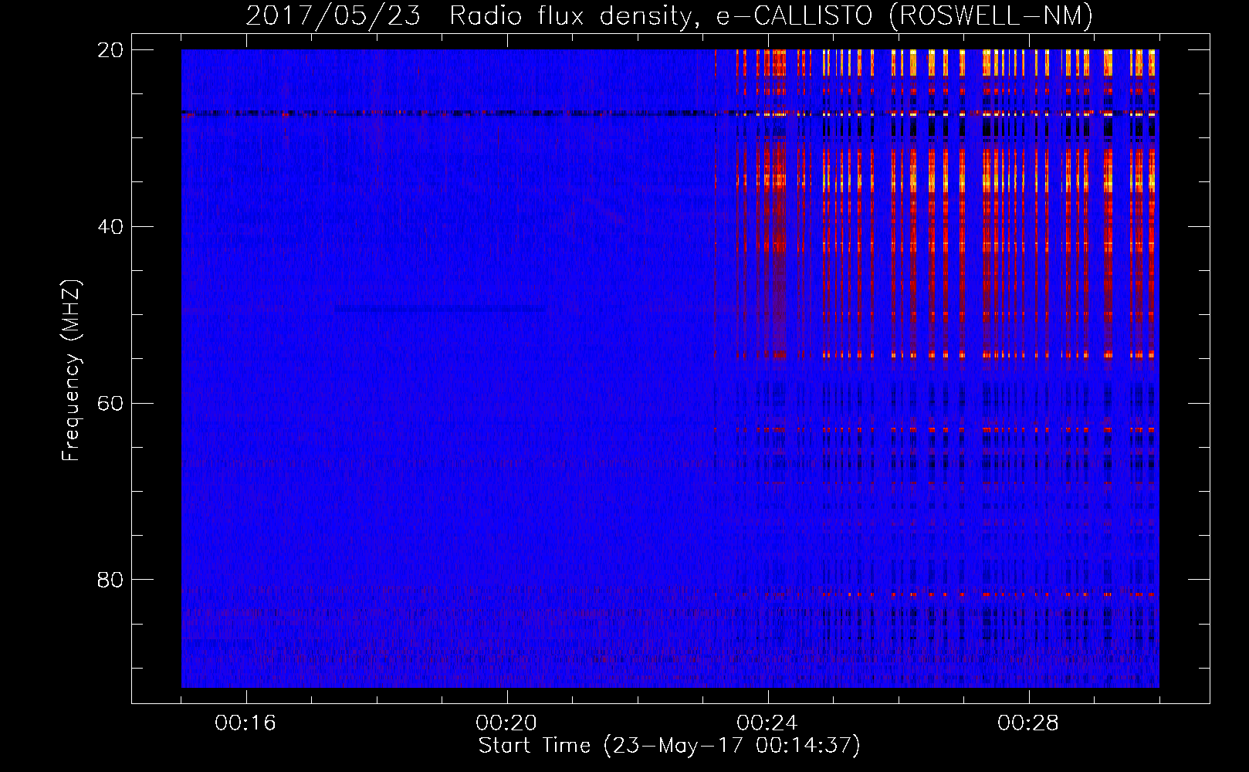Click the '40' frequency tick label
The width and height of the screenshot is (1249, 772).
110,227
